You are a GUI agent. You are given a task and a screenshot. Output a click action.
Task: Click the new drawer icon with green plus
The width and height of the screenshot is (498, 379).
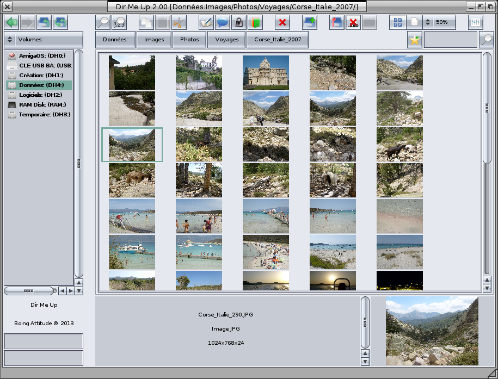coord(310,22)
